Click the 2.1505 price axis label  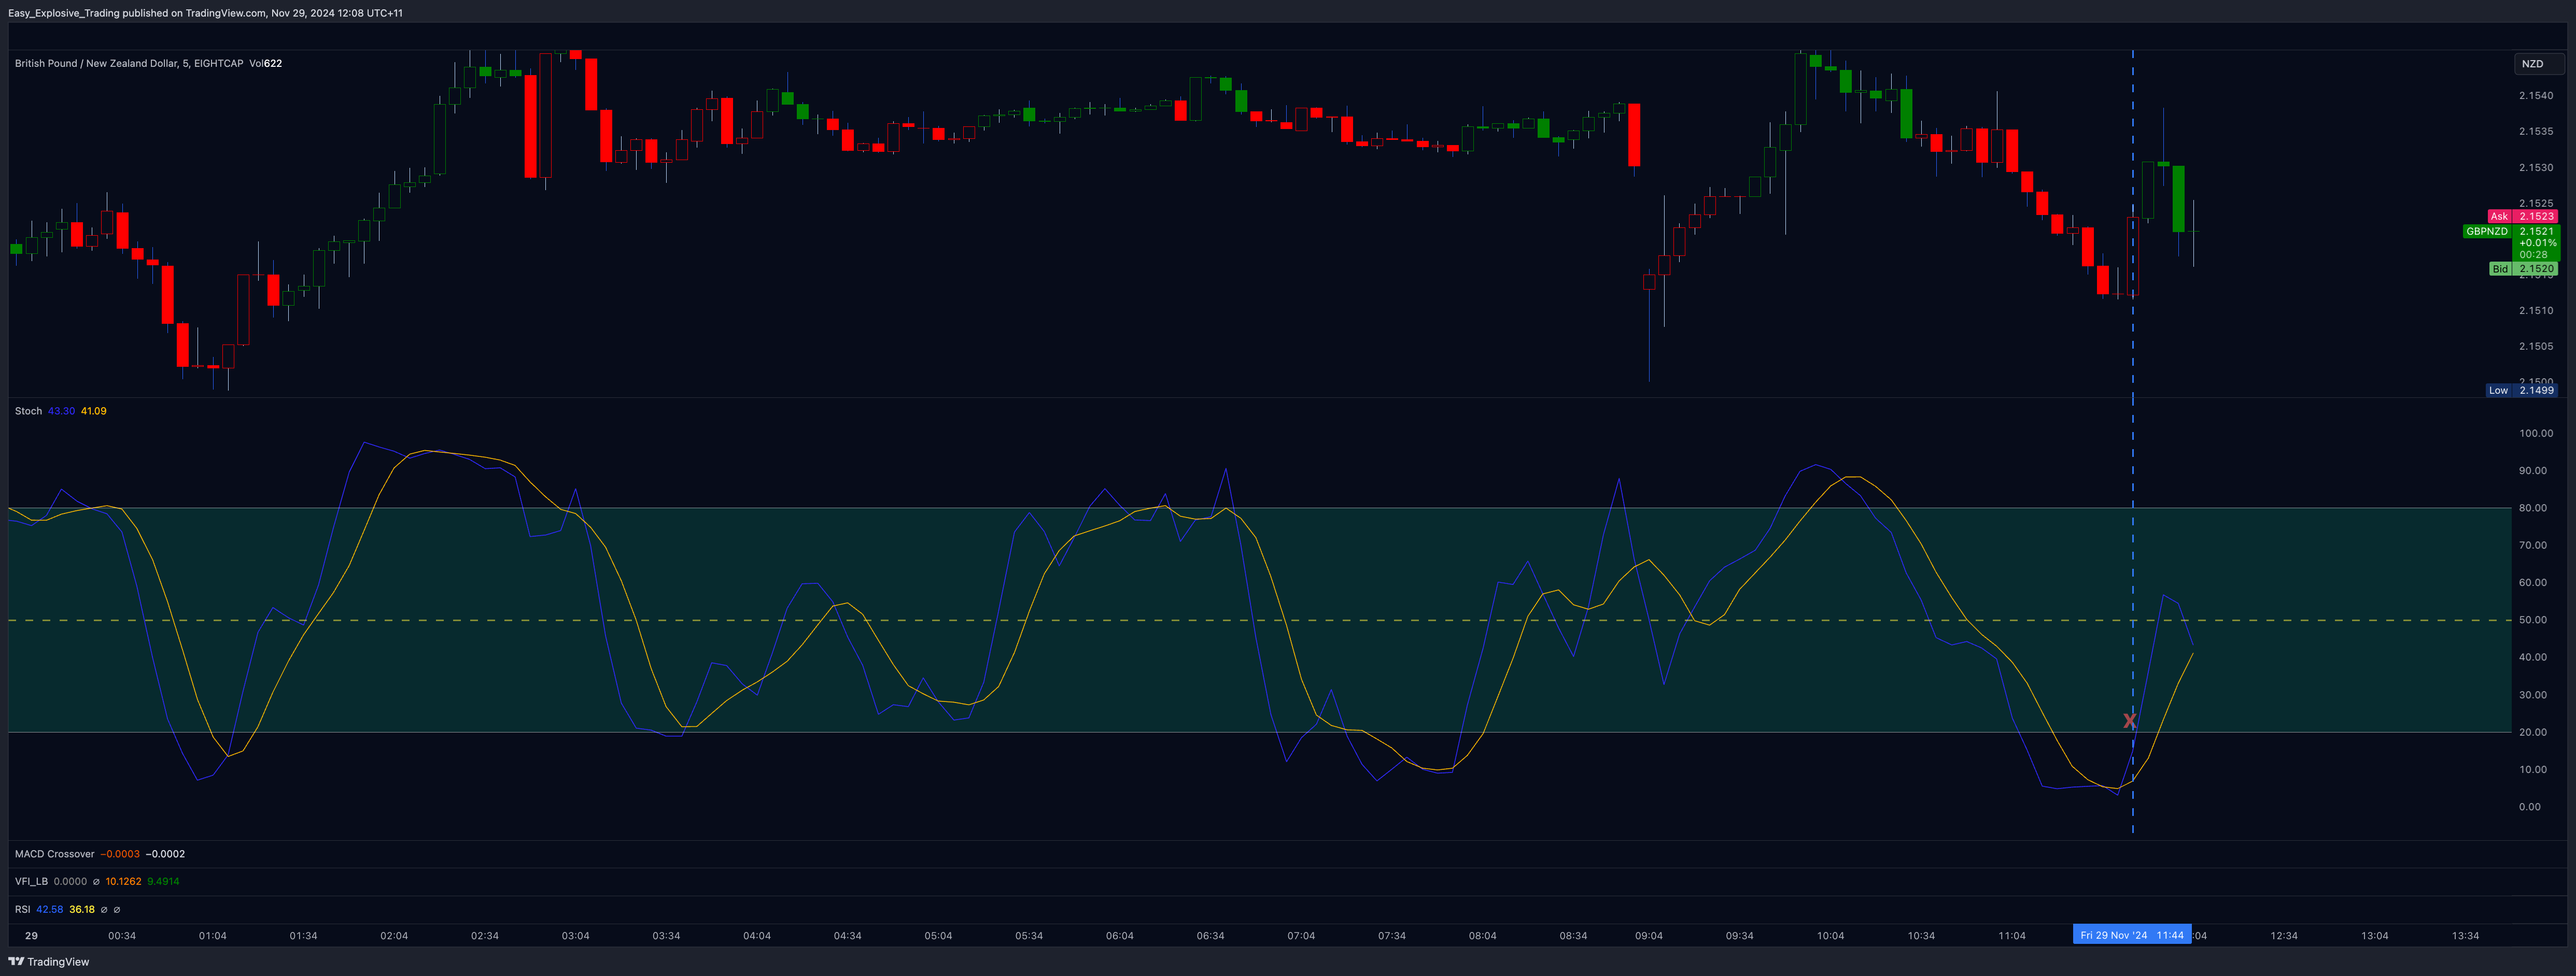2536,347
